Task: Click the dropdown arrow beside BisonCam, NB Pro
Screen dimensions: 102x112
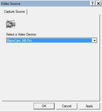Action: pos(94,41)
